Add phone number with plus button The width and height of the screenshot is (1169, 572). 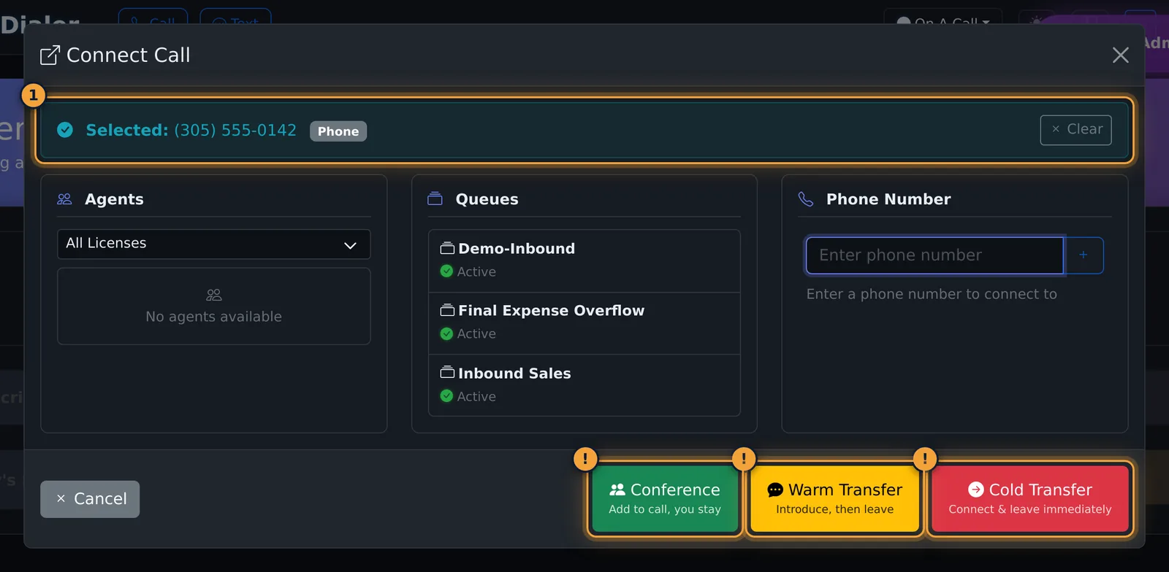(x=1084, y=255)
